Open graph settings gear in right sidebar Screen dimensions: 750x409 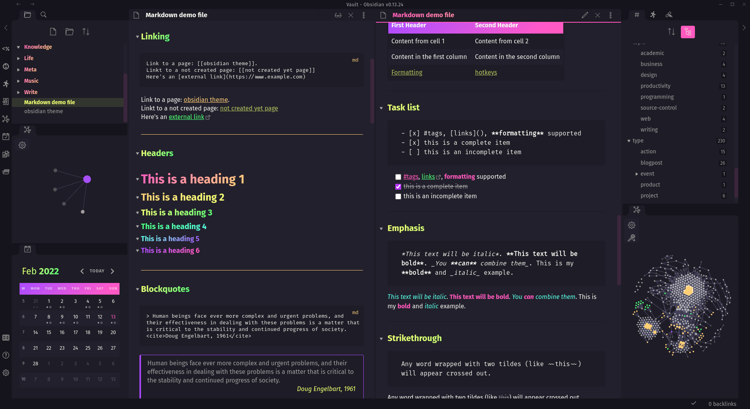632,225
